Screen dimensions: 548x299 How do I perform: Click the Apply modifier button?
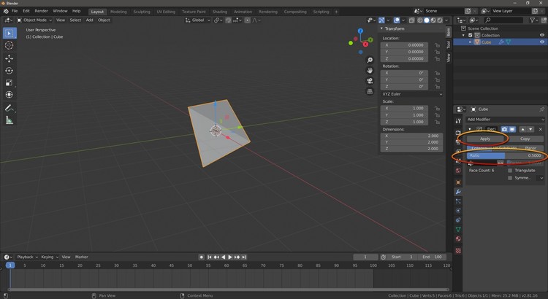point(484,139)
